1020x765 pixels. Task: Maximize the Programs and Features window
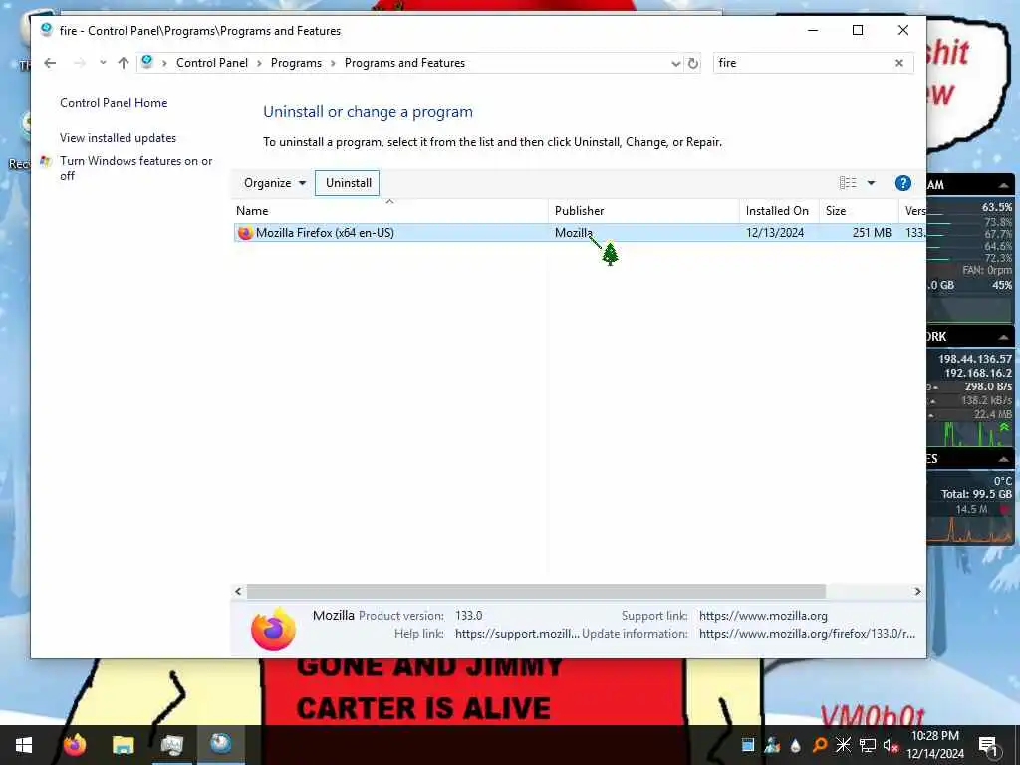[x=858, y=30]
